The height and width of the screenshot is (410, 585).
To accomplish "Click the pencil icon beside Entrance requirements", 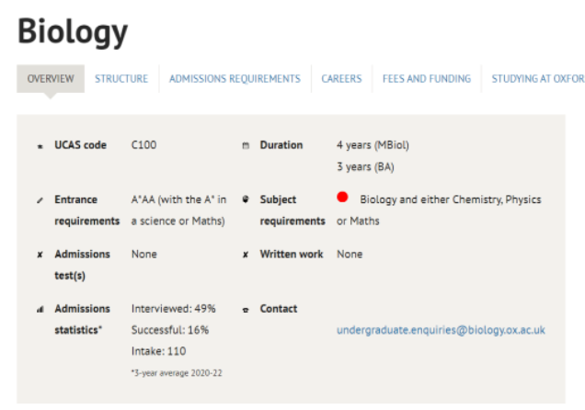I will [40, 200].
